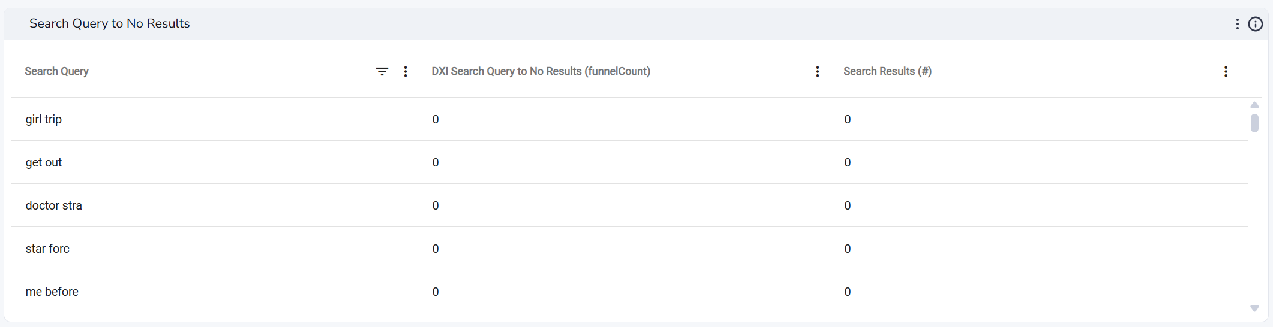Select the 'star forc' query row
This screenshot has height=327, width=1273.
tap(629, 249)
